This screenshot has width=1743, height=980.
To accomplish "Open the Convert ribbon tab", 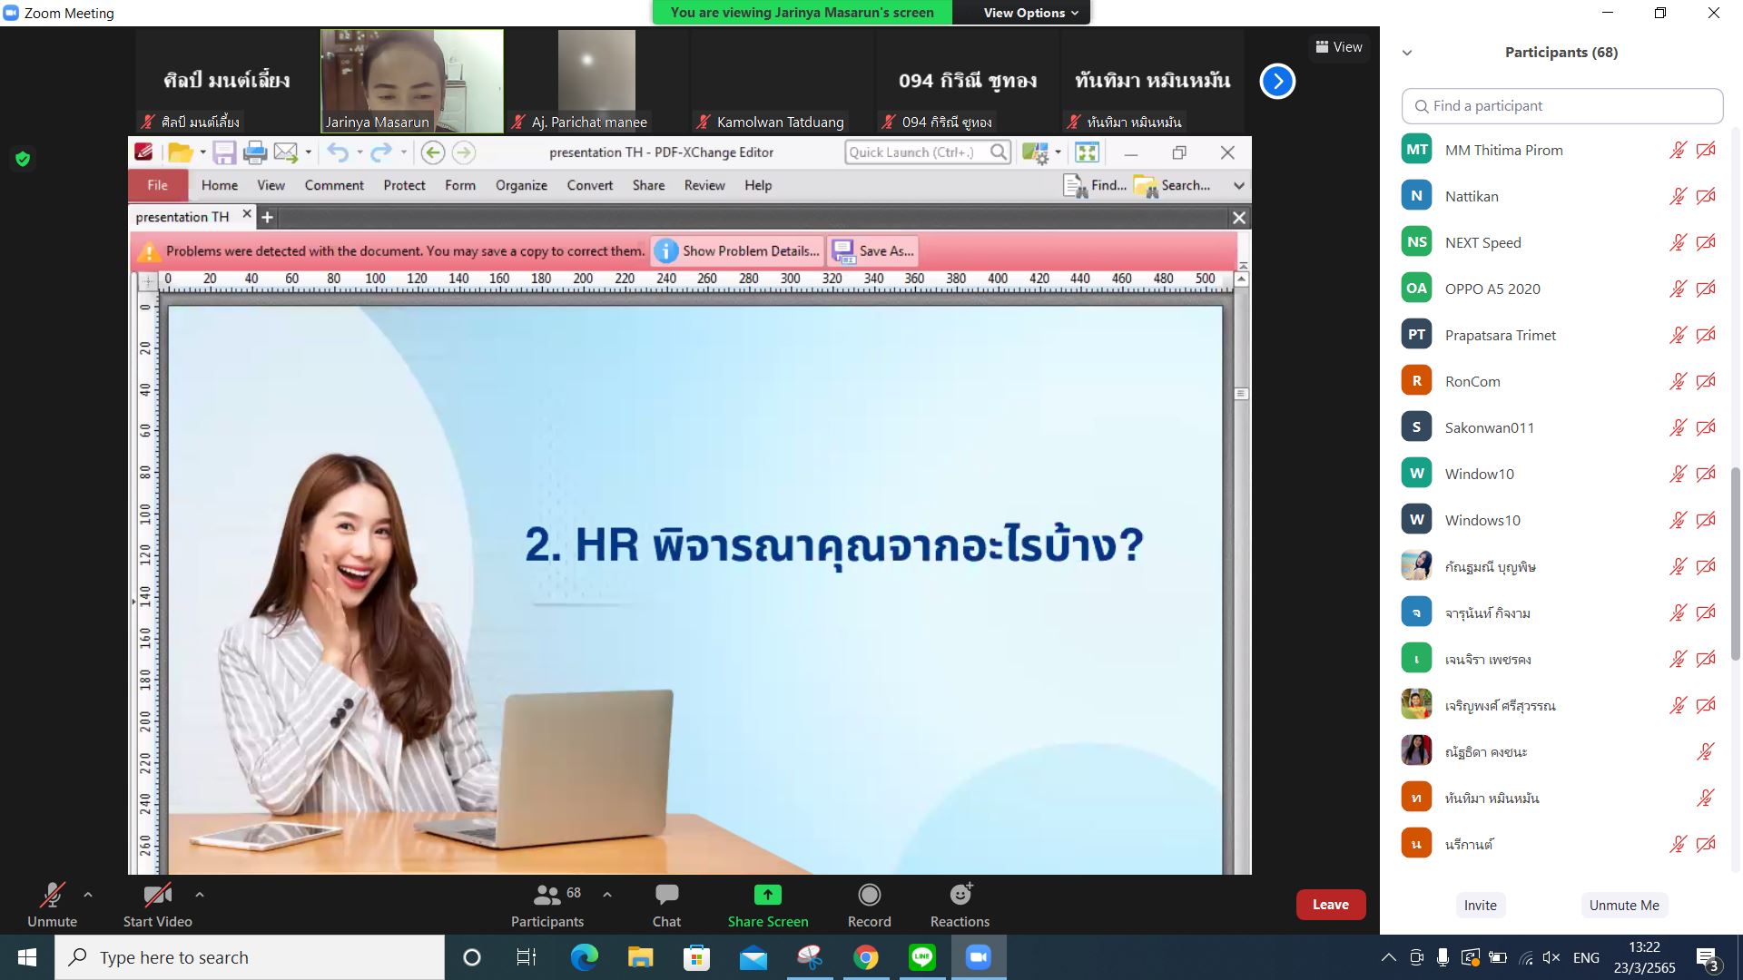I will pyautogui.click(x=590, y=185).
